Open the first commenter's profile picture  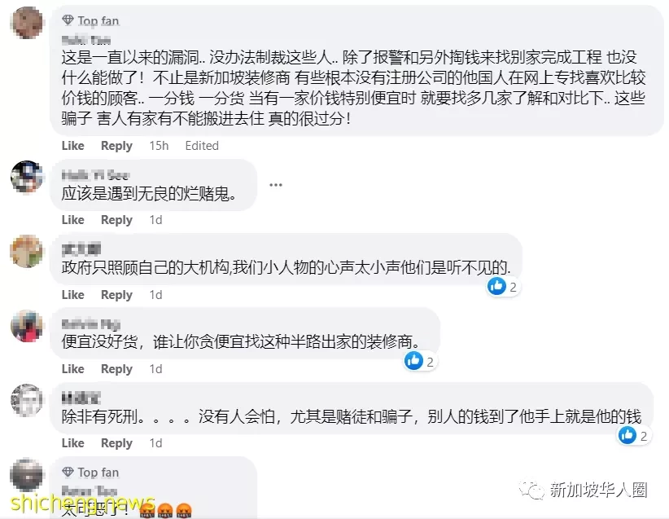[x=27, y=22]
